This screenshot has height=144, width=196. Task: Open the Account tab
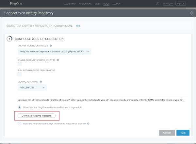(x=117, y=4)
